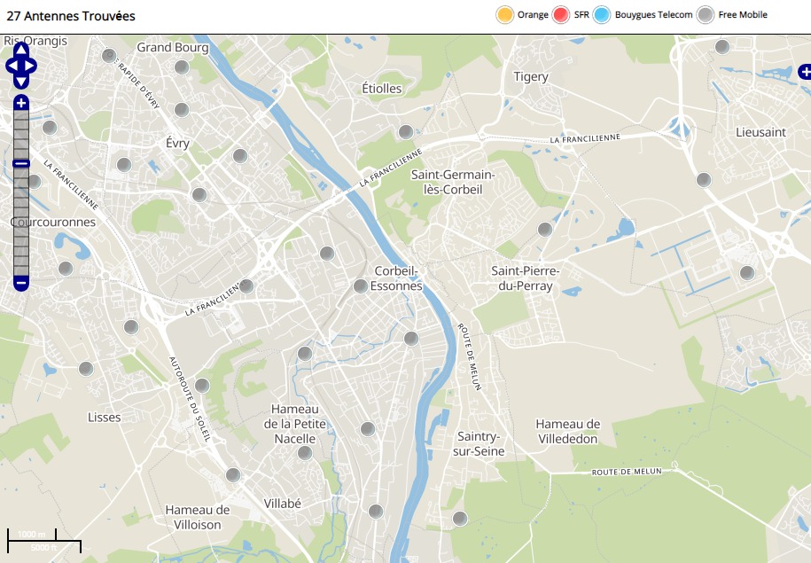Pan the map down with the arrow

click(21, 82)
